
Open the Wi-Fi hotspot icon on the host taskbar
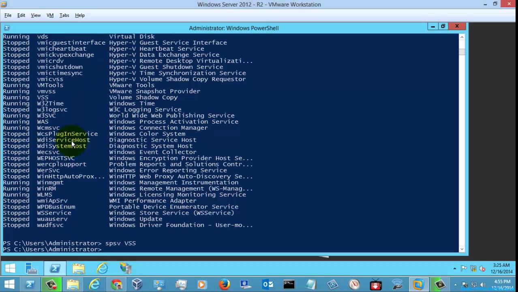point(397,285)
